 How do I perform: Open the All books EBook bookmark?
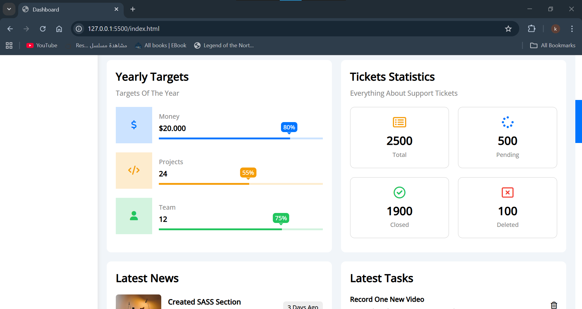(x=161, y=45)
